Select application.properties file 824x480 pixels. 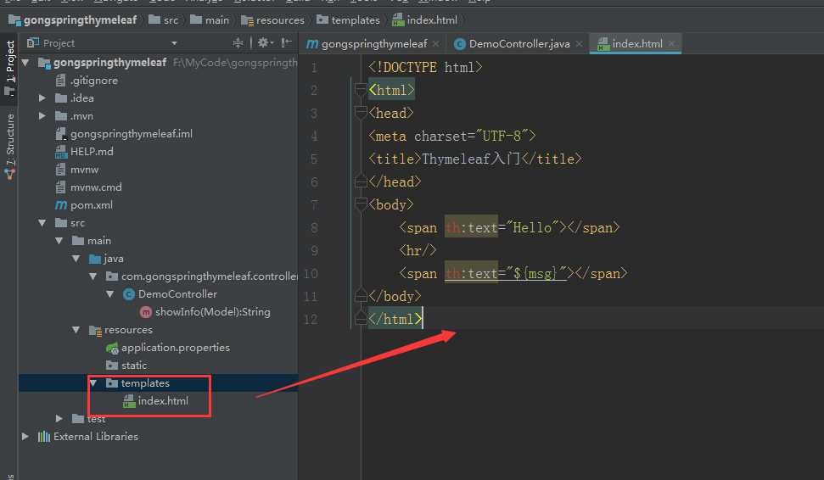click(168, 348)
